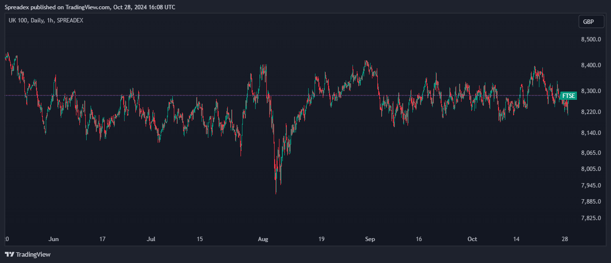Click the 19 date label after Aug
The width and height of the screenshot is (611, 263).
pyautogui.click(x=321, y=239)
